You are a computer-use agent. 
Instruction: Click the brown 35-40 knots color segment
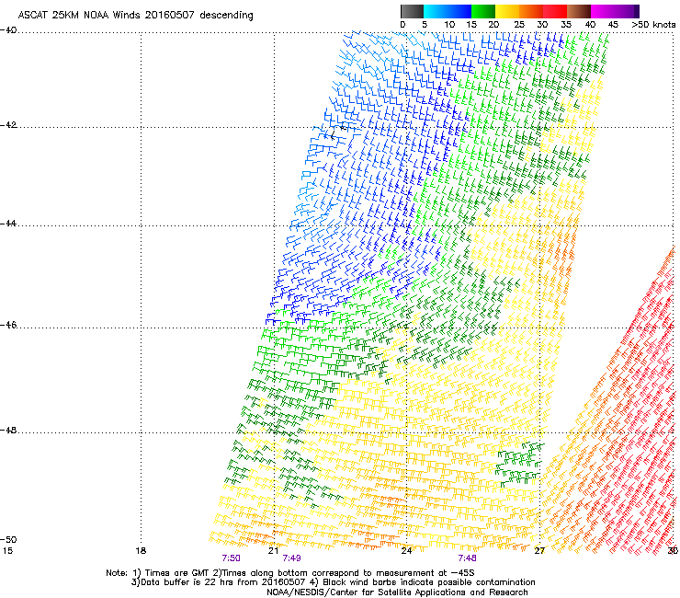(x=579, y=11)
